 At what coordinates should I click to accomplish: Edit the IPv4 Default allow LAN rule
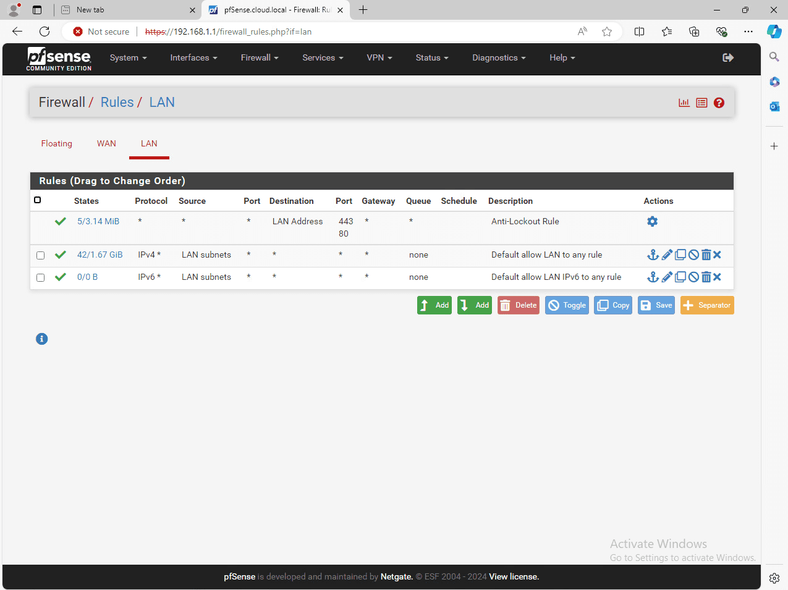[x=667, y=255]
